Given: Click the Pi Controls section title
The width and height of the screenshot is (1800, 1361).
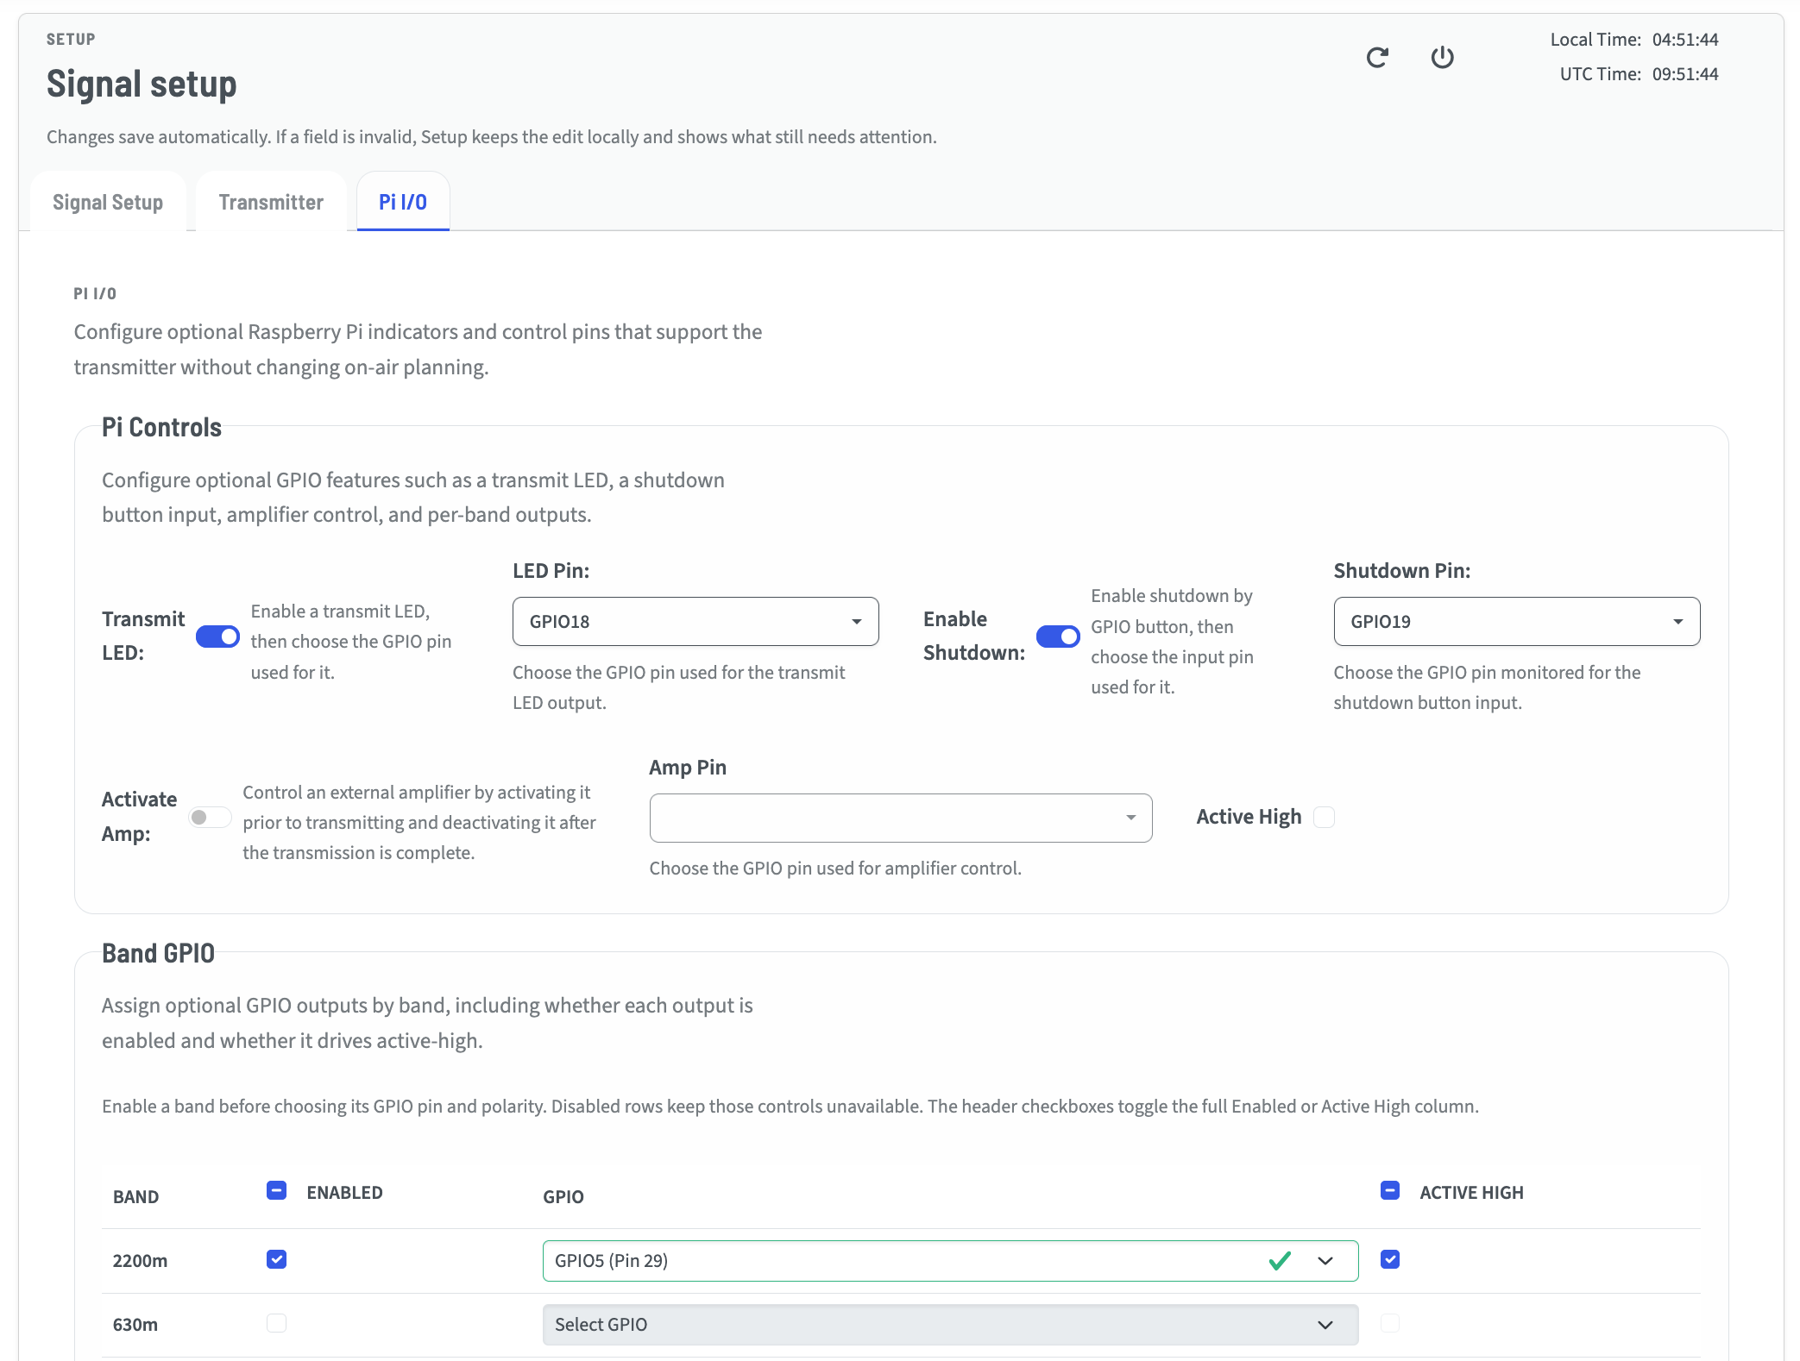Looking at the screenshot, I should click(162, 428).
